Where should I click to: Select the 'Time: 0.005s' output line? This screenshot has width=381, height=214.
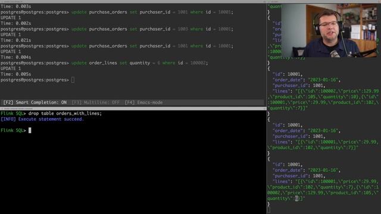16,74
